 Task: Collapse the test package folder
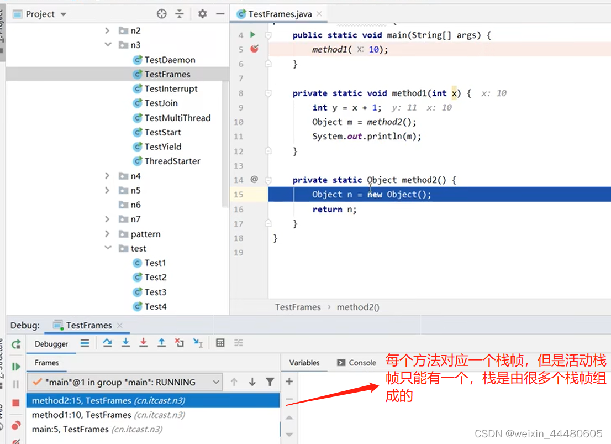point(108,248)
